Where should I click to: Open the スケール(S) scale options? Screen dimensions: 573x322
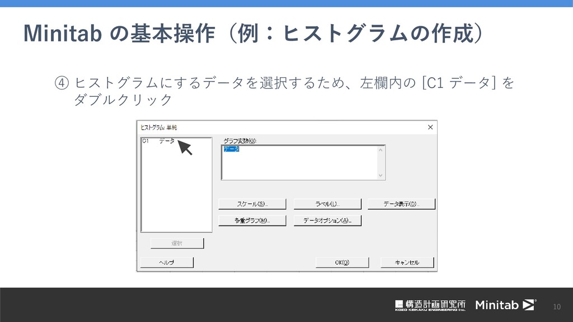[x=252, y=204]
